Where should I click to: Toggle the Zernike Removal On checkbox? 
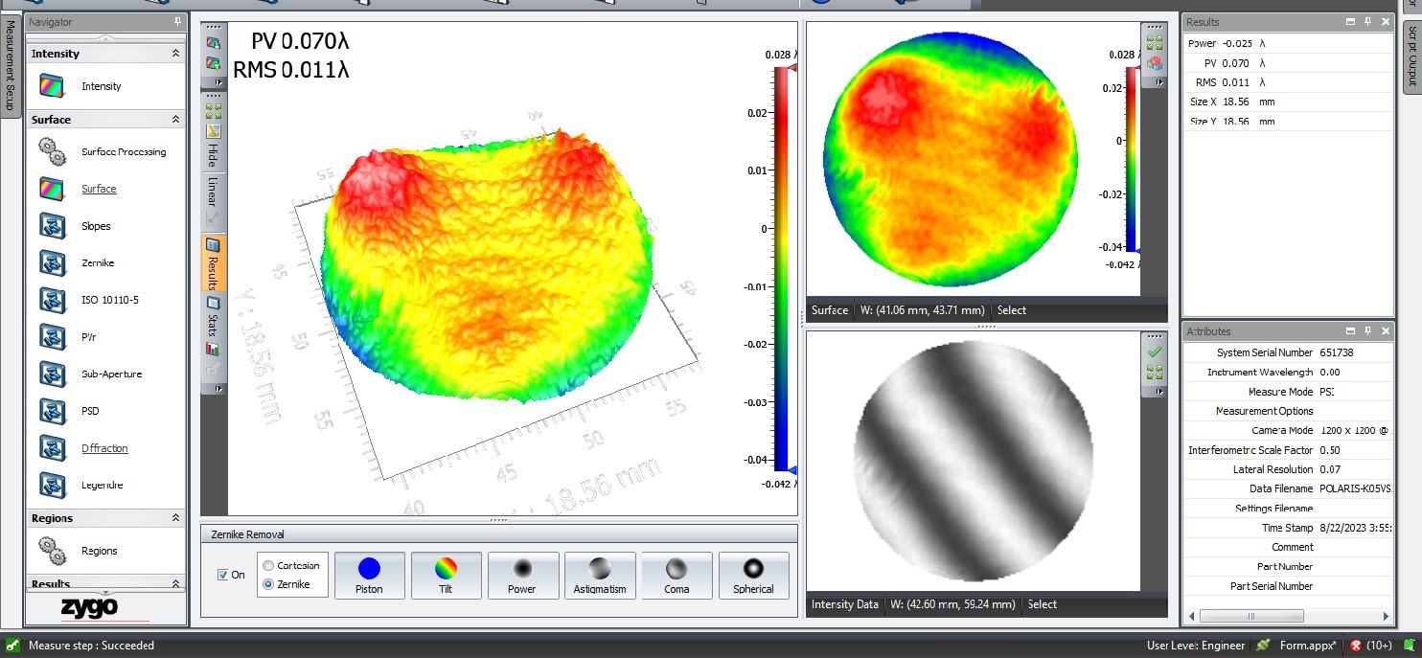pyautogui.click(x=223, y=575)
